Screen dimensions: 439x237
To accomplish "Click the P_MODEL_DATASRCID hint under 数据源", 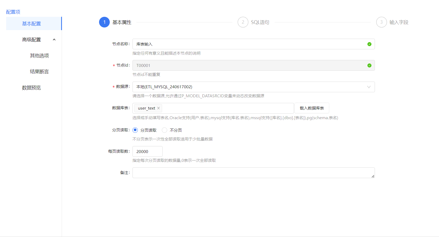I will pos(198,96).
